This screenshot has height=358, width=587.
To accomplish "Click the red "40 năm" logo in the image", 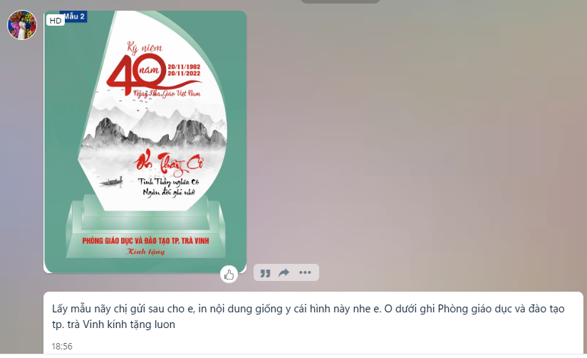I will pyautogui.click(x=137, y=73).
